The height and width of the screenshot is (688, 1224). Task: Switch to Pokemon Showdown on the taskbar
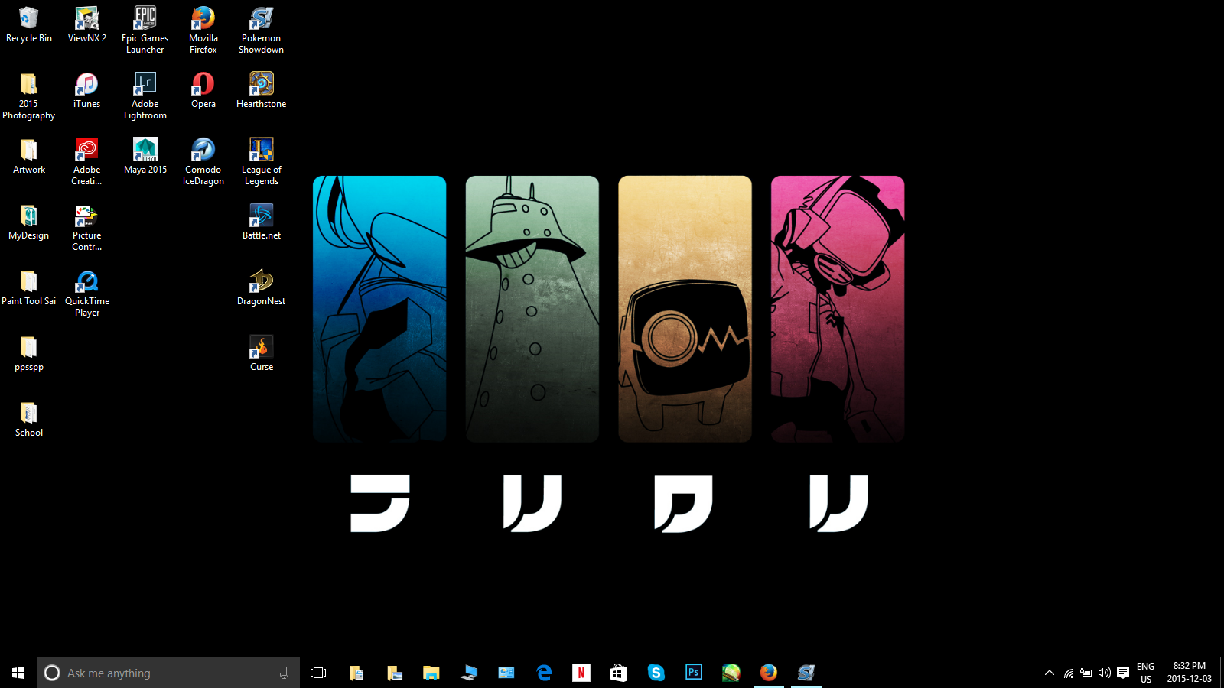point(806,673)
